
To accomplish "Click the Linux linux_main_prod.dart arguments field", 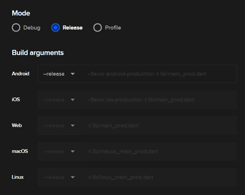I will tap(160, 177).
